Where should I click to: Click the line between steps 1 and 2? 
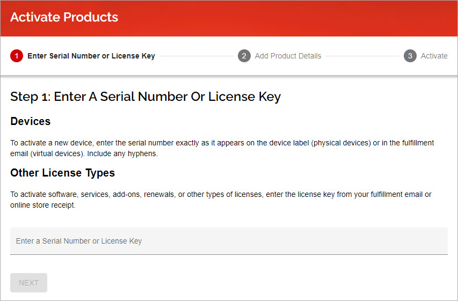(196, 56)
